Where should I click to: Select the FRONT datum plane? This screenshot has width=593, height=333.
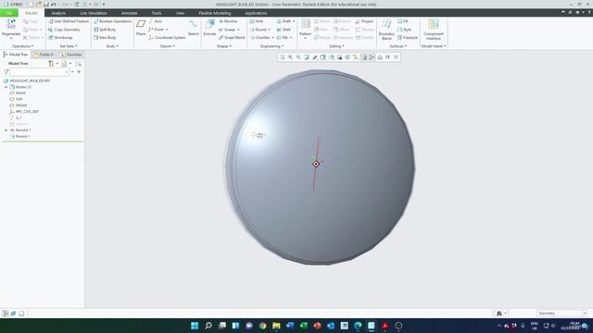[19, 105]
